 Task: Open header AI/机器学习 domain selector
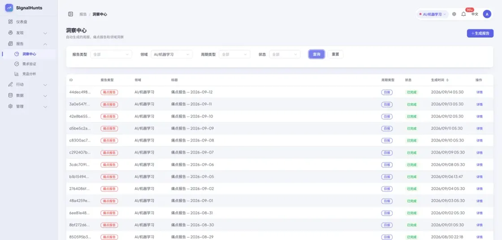point(433,14)
